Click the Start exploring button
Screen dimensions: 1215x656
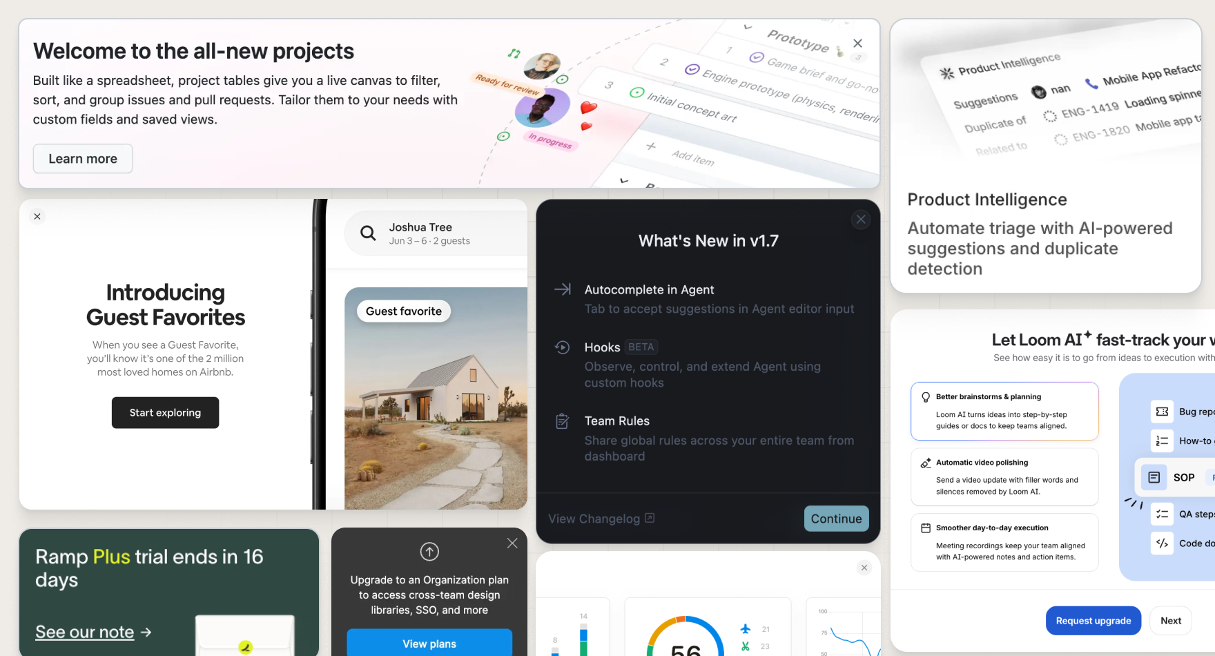coord(165,412)
